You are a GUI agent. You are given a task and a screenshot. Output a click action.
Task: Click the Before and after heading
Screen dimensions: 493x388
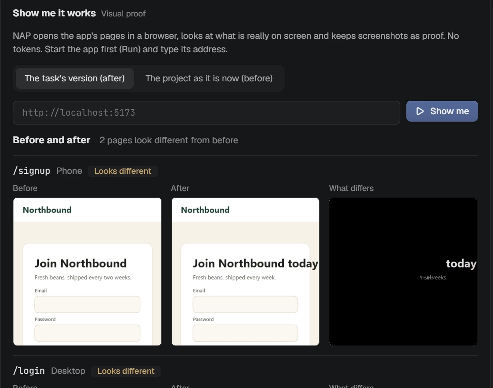[52, 140]
